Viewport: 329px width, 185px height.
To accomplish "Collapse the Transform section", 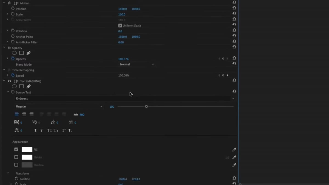I will pos(8,173).
